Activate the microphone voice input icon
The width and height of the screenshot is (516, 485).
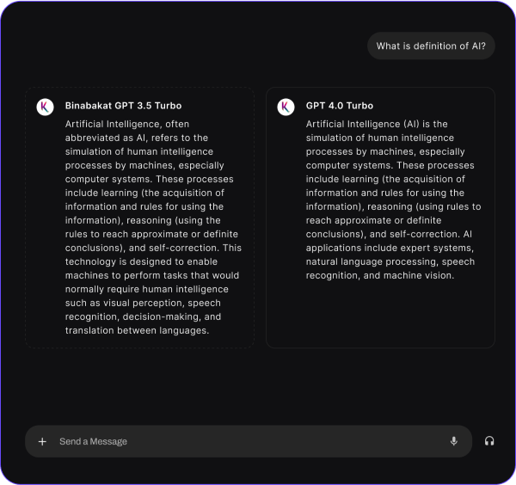coord(454,441)
